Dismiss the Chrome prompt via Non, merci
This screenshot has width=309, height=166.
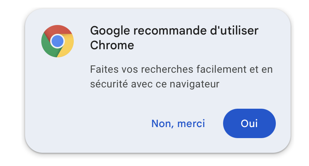tap(178, 124)
